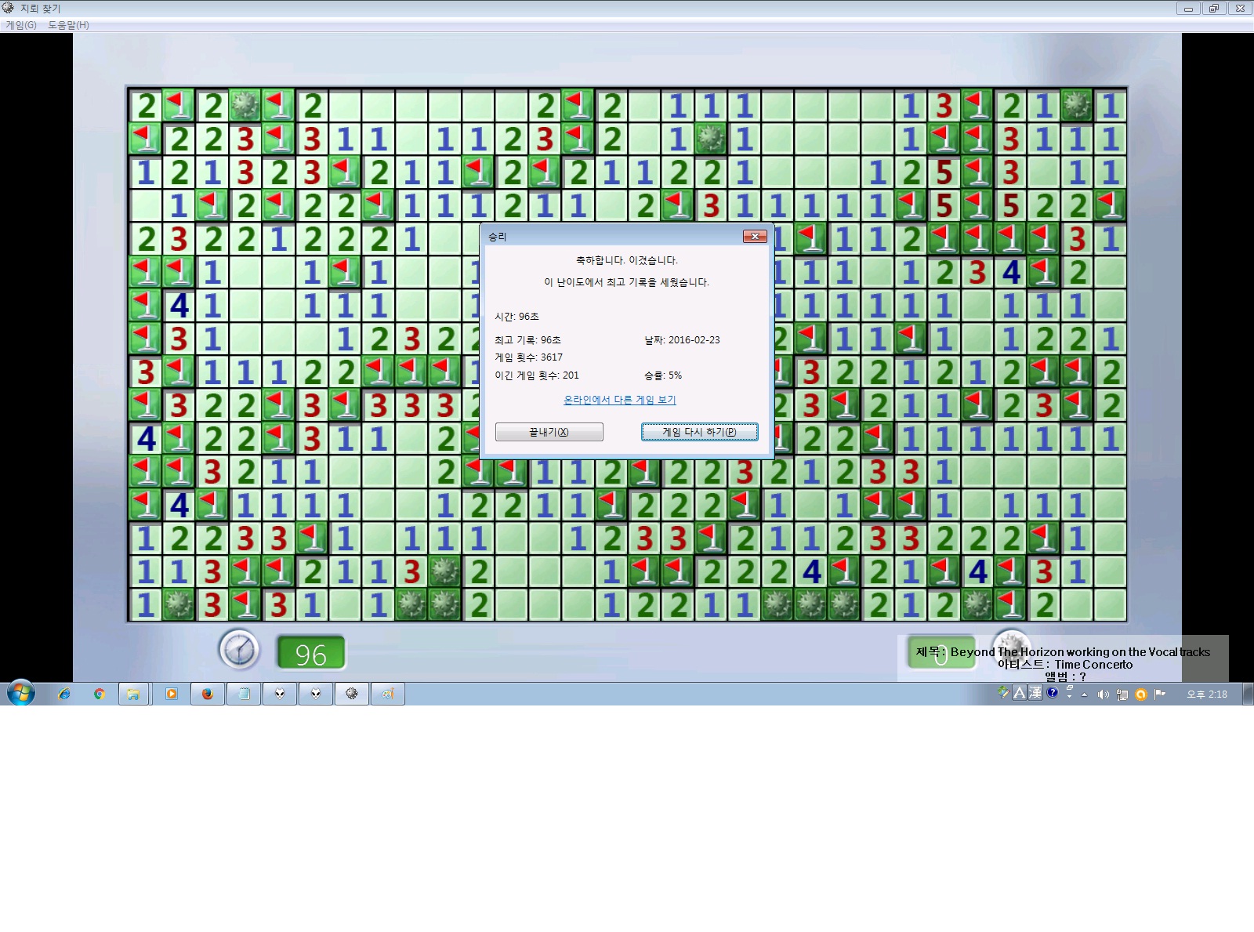Toggle the Hanja conversion 漢 button

click(x=1035, y=693)
